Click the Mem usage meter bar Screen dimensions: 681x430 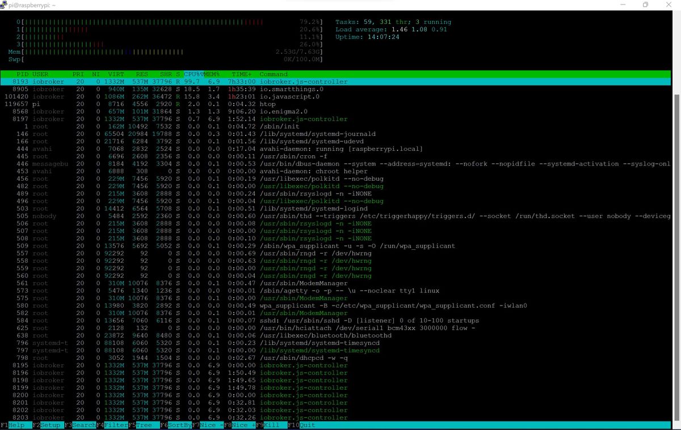click(165, 52)
